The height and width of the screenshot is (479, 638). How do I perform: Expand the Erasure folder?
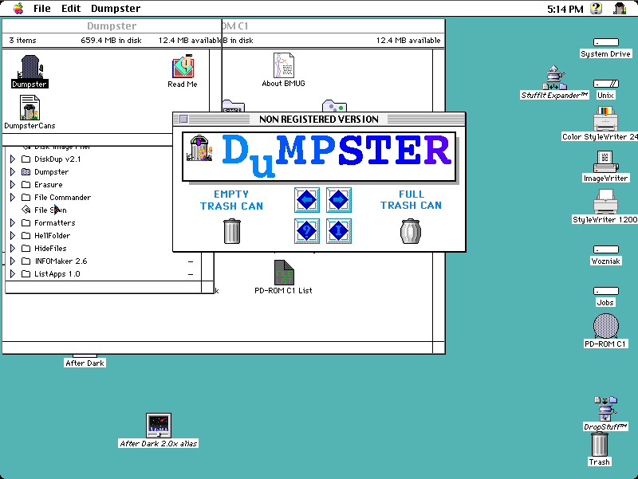coord(13,185)
